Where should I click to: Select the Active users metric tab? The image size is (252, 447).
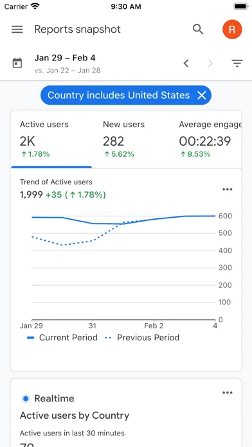tap(51, 139)
